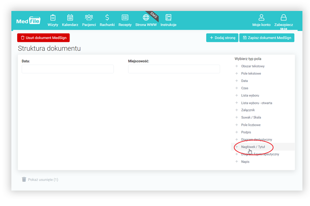Save with Zapisz dokument MedSign
This screenshot has width=310, height=206.
267,38
